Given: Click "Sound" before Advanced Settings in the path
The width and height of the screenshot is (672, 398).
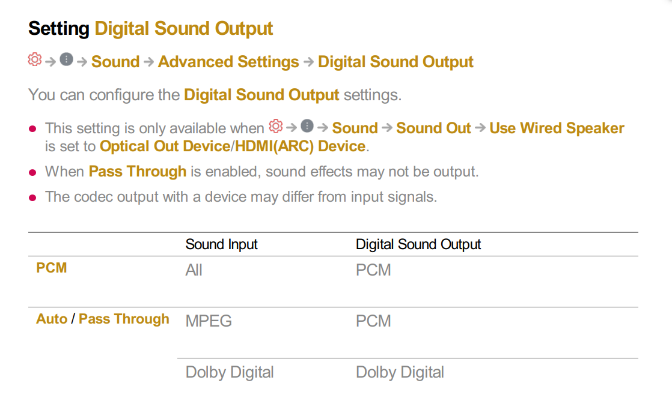Looking at the screenshot, I should [115, 62].
